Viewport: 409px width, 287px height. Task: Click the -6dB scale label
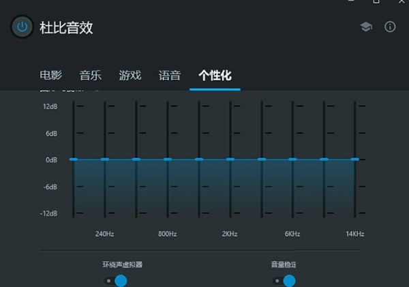click(x=50, y=187)
